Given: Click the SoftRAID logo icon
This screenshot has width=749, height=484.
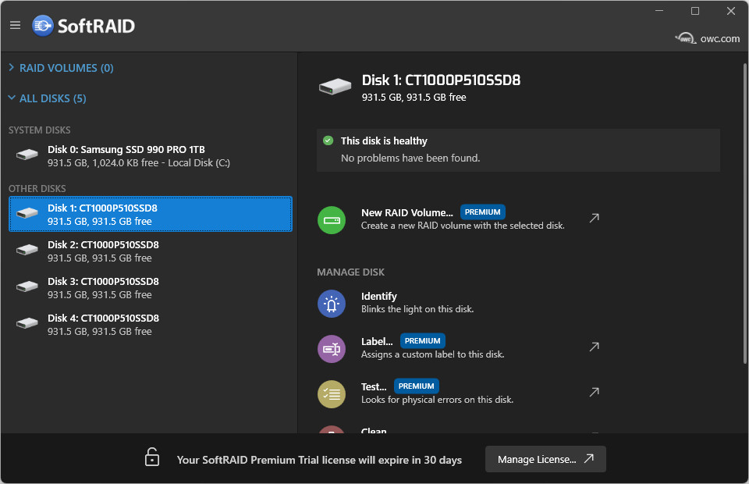Looking at the screenshot, I should coord(43,26).
